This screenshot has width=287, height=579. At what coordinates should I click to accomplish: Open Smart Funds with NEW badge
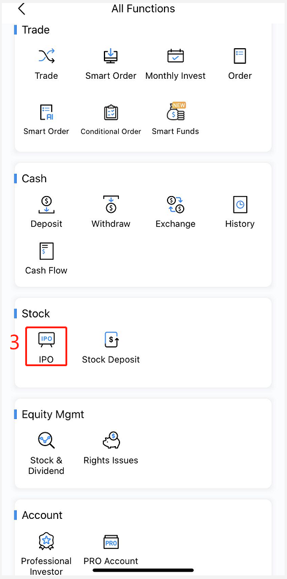pyautogui.click(x=175, y=111)
